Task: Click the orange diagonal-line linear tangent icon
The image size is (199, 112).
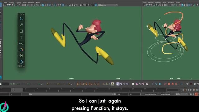Action: point(95,84)
